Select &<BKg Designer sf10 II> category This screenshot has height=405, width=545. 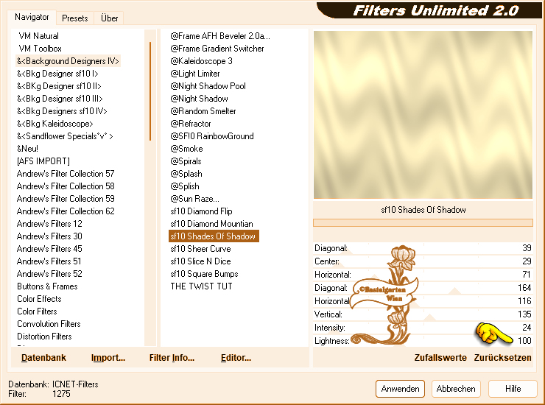point(59,86)
